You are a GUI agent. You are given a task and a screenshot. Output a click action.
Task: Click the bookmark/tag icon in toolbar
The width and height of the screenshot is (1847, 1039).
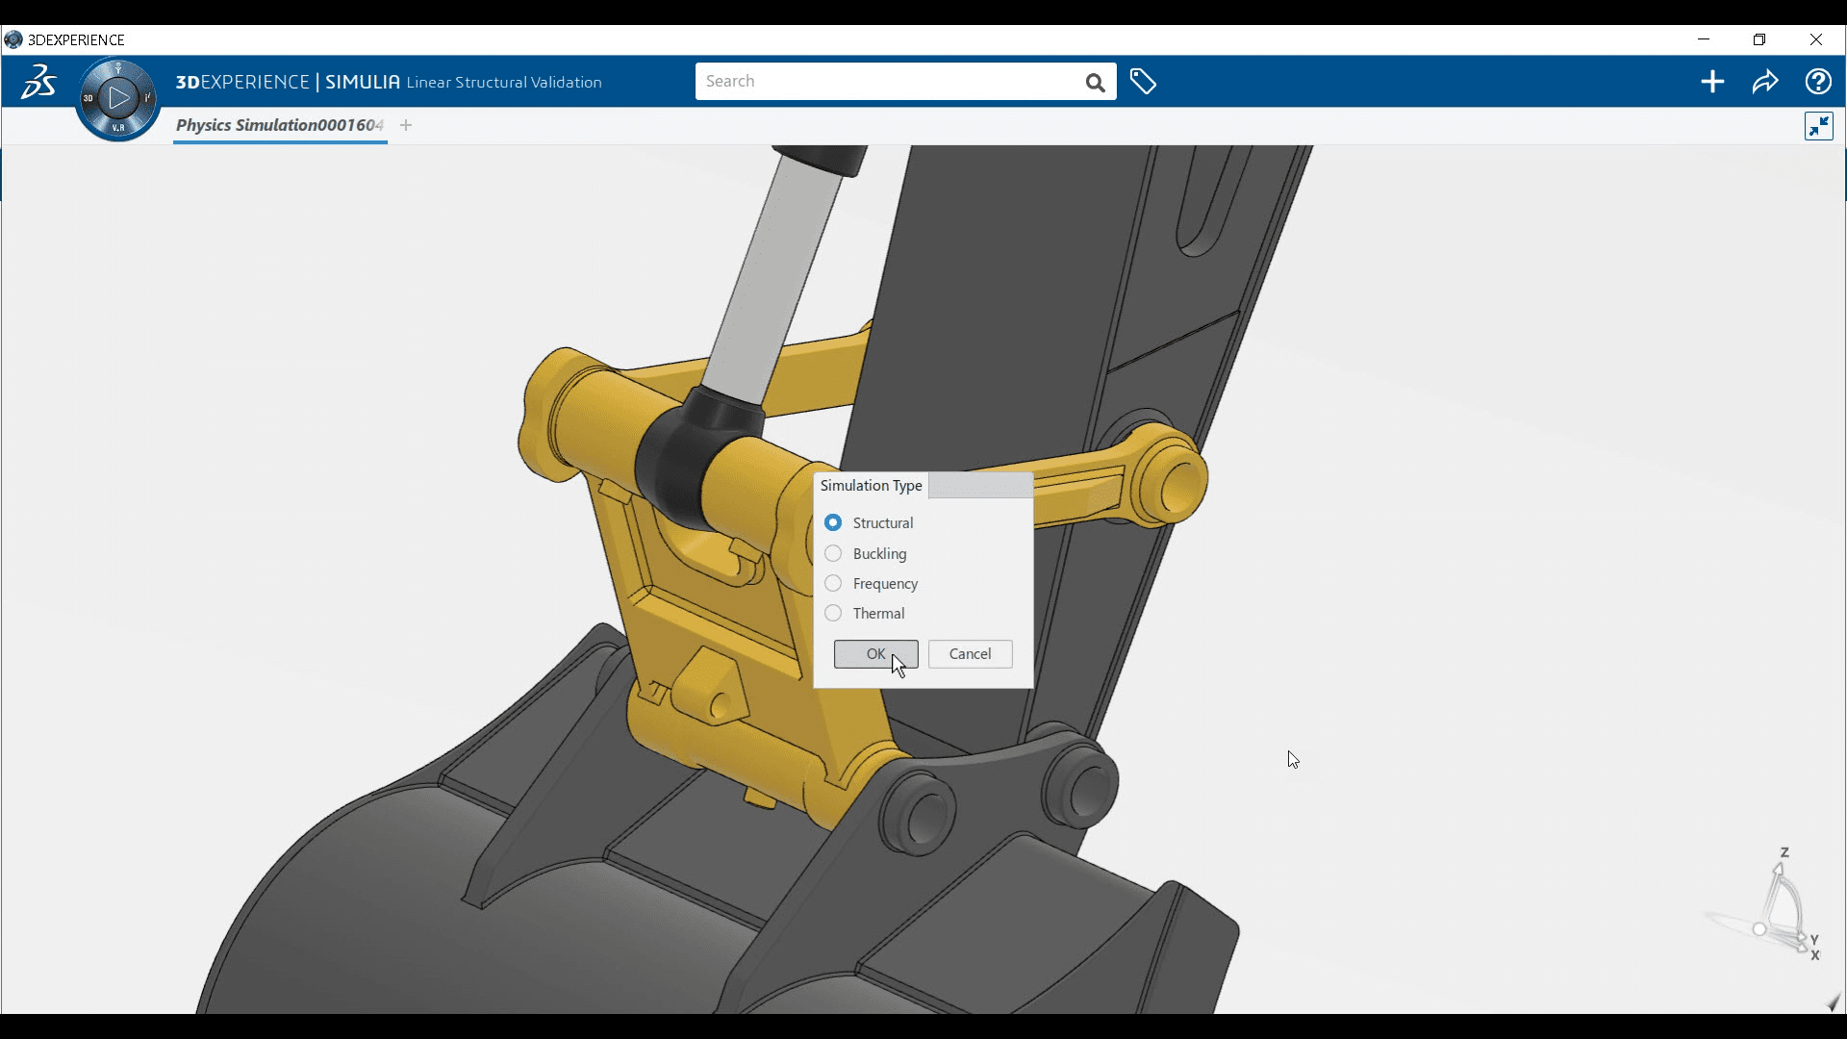coord(1143,81)
